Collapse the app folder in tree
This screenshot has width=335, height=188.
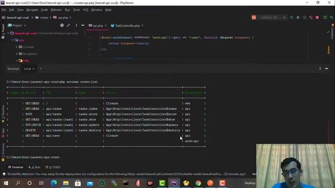(13, 40)
